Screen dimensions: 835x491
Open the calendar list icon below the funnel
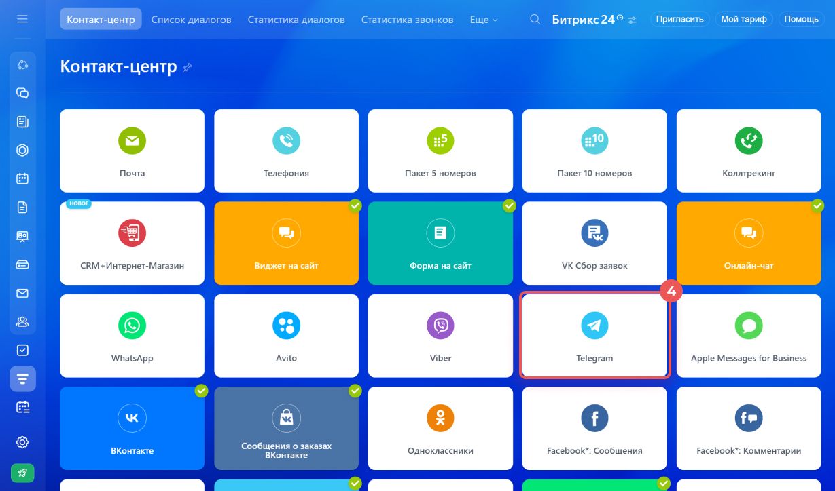[22, 407]
